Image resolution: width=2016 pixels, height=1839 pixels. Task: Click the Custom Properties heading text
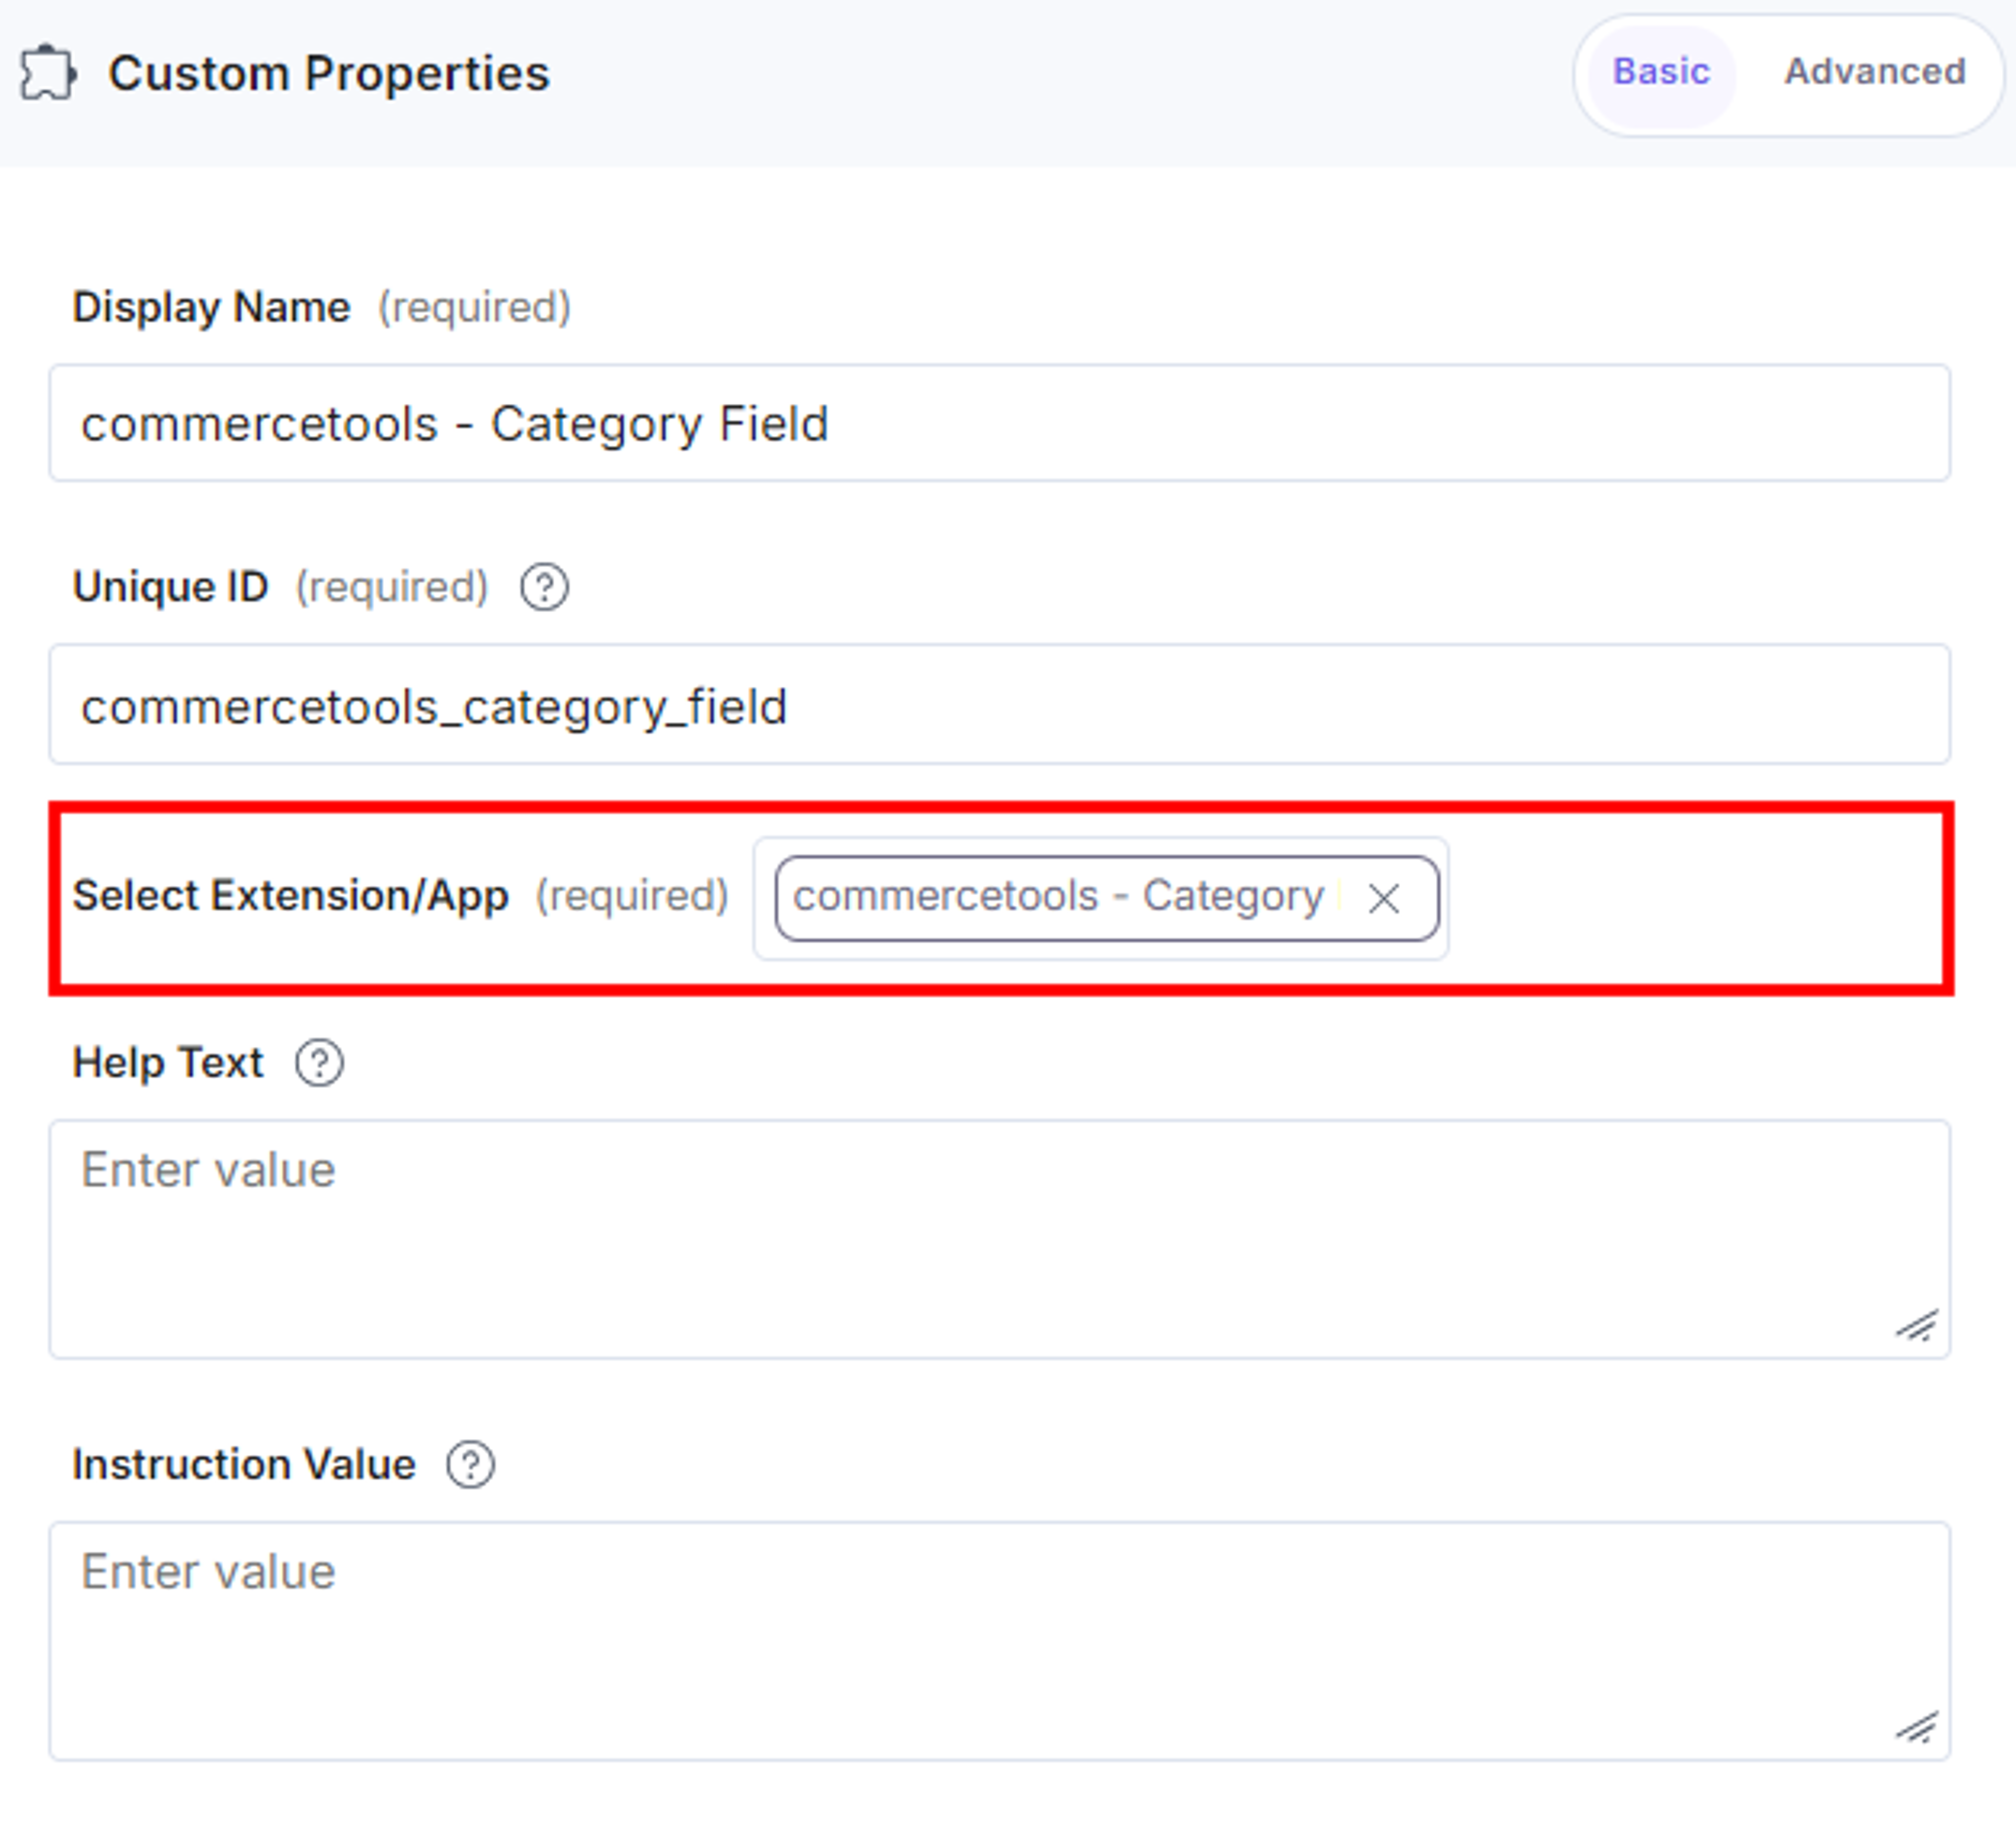(329, 73)
